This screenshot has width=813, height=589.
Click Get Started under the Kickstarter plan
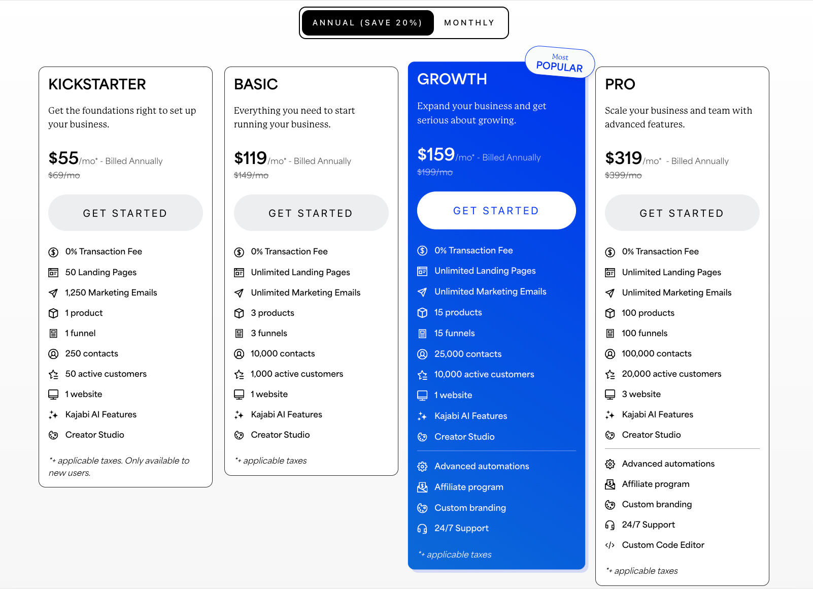(125, 213)
